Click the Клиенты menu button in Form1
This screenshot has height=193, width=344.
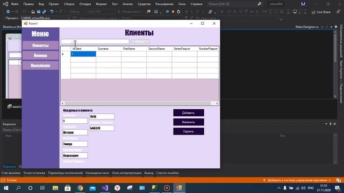(x=40, y=46)
